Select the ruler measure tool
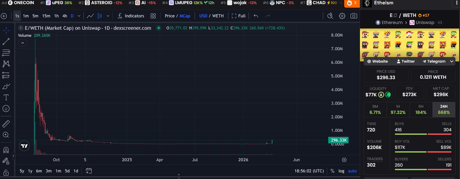 (x=6, y=124)
